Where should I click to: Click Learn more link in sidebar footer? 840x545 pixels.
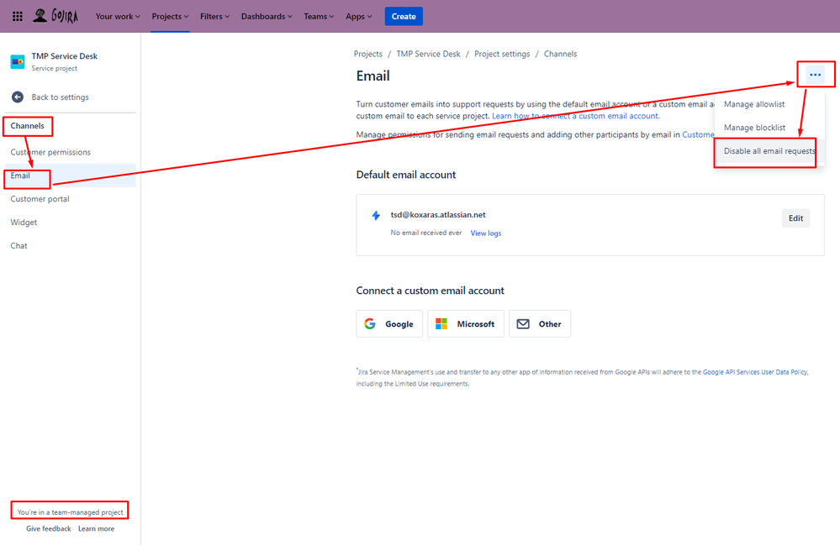(x=97, y=528)
